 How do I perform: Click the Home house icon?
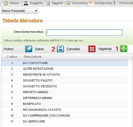coord(6,3)
